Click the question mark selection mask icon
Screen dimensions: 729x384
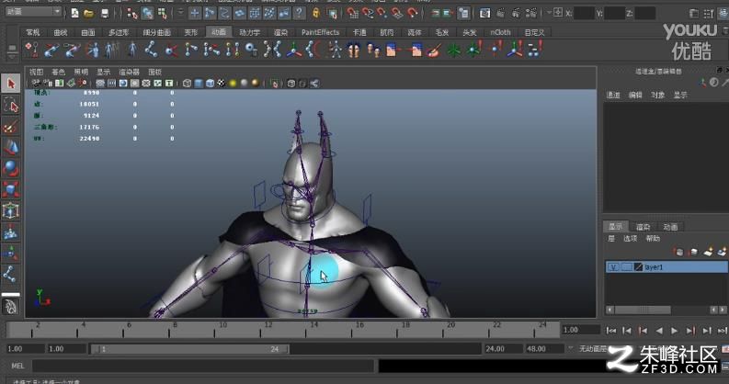click(299, 14)
